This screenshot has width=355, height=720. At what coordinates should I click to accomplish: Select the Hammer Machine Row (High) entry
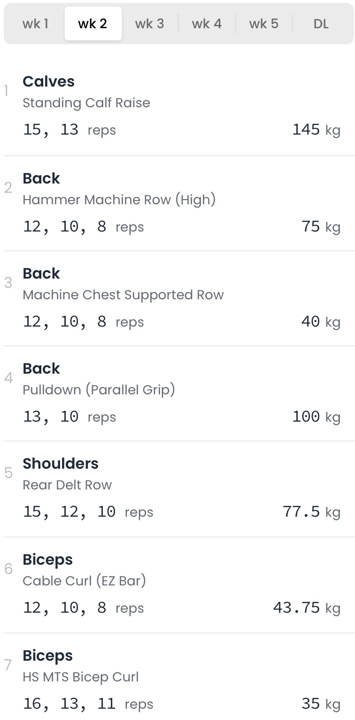click(119, 200)
